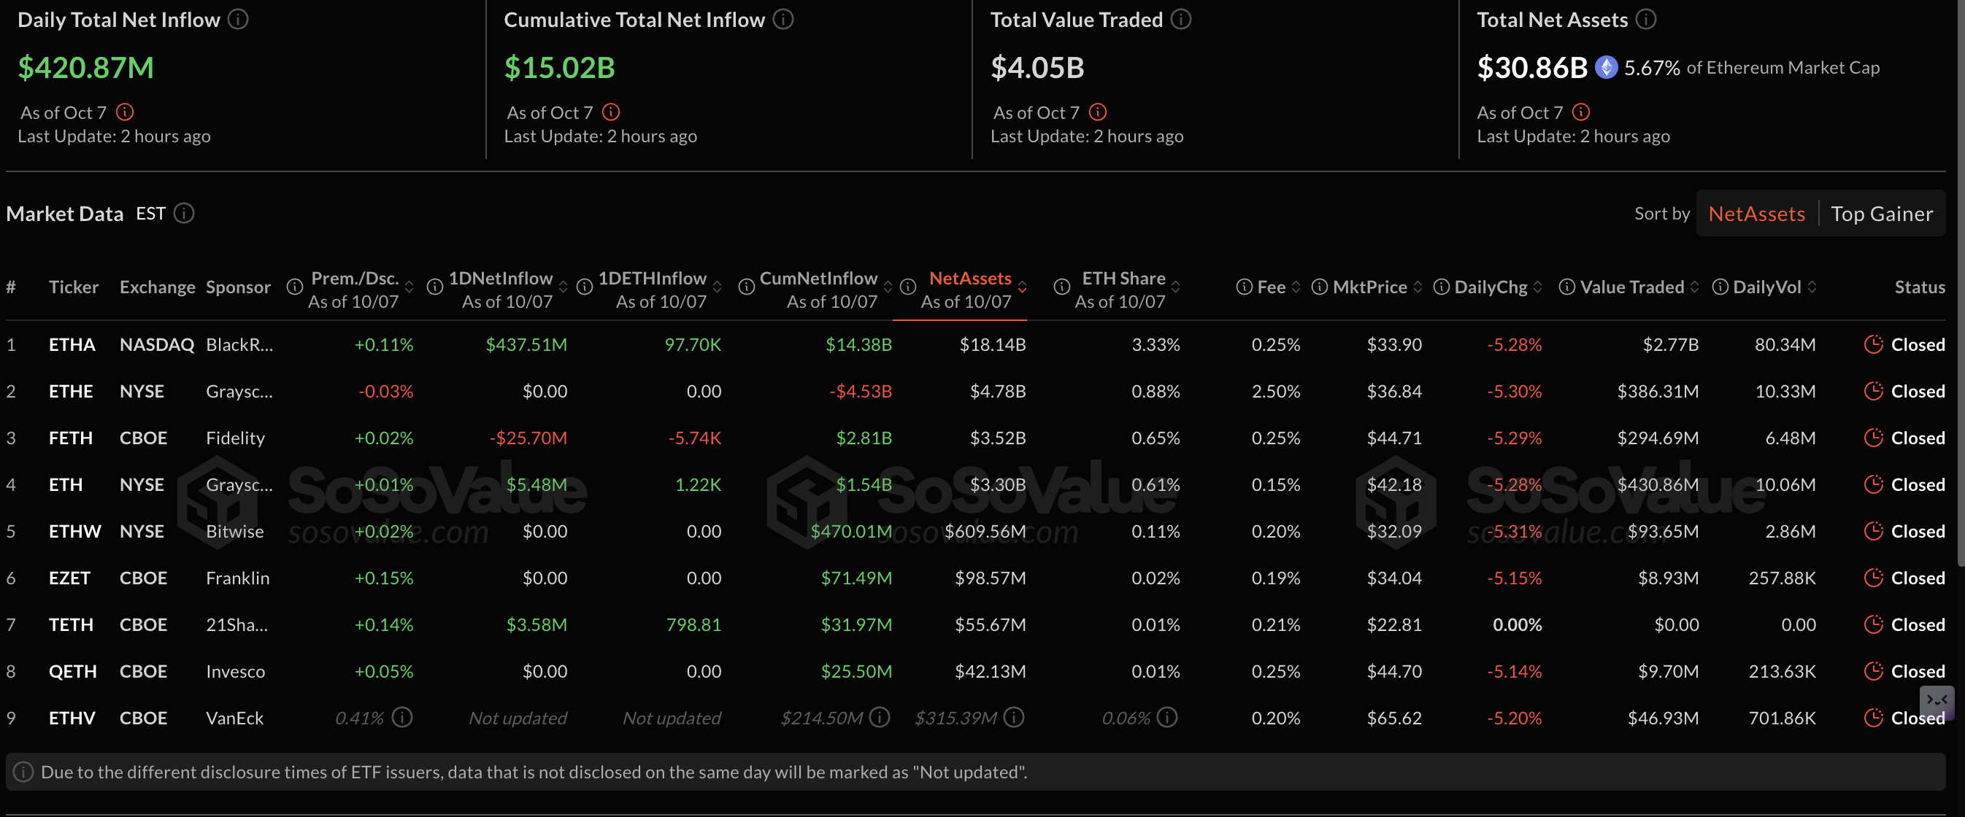The image size is (1965, 817).
Task: Click red alert icon under Daily Total Net Inflow
Action: pos(125,112)
